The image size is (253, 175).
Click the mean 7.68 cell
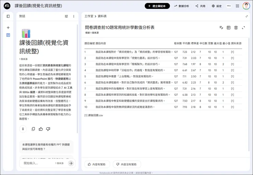(x=185, y=64)
